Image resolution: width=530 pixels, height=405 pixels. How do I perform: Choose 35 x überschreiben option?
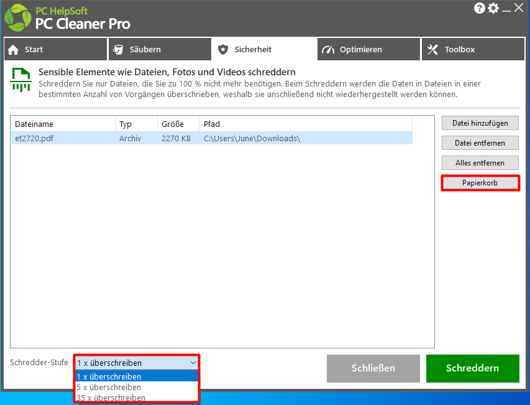tap(136, 398)
